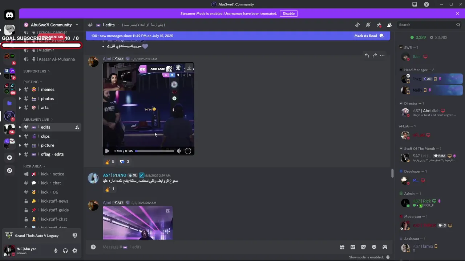The width and height of the screenshot is (465, 261).
Task: Toggle fire reaction on PIANO's message
Action: point(110,189)
